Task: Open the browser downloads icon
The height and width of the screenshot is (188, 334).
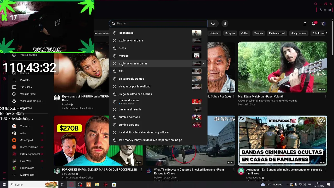Action: click(x=325, y=10)
